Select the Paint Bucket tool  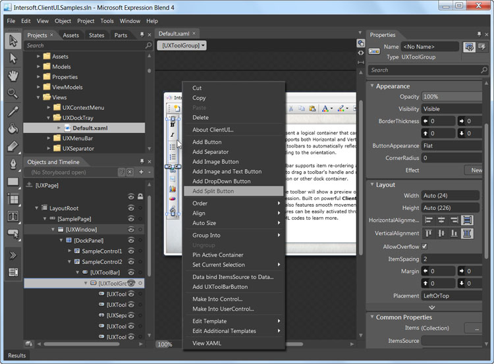coord(13,128)
